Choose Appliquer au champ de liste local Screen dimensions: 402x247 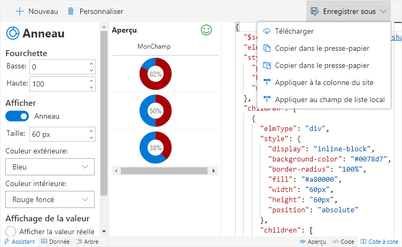click(329, 100)
